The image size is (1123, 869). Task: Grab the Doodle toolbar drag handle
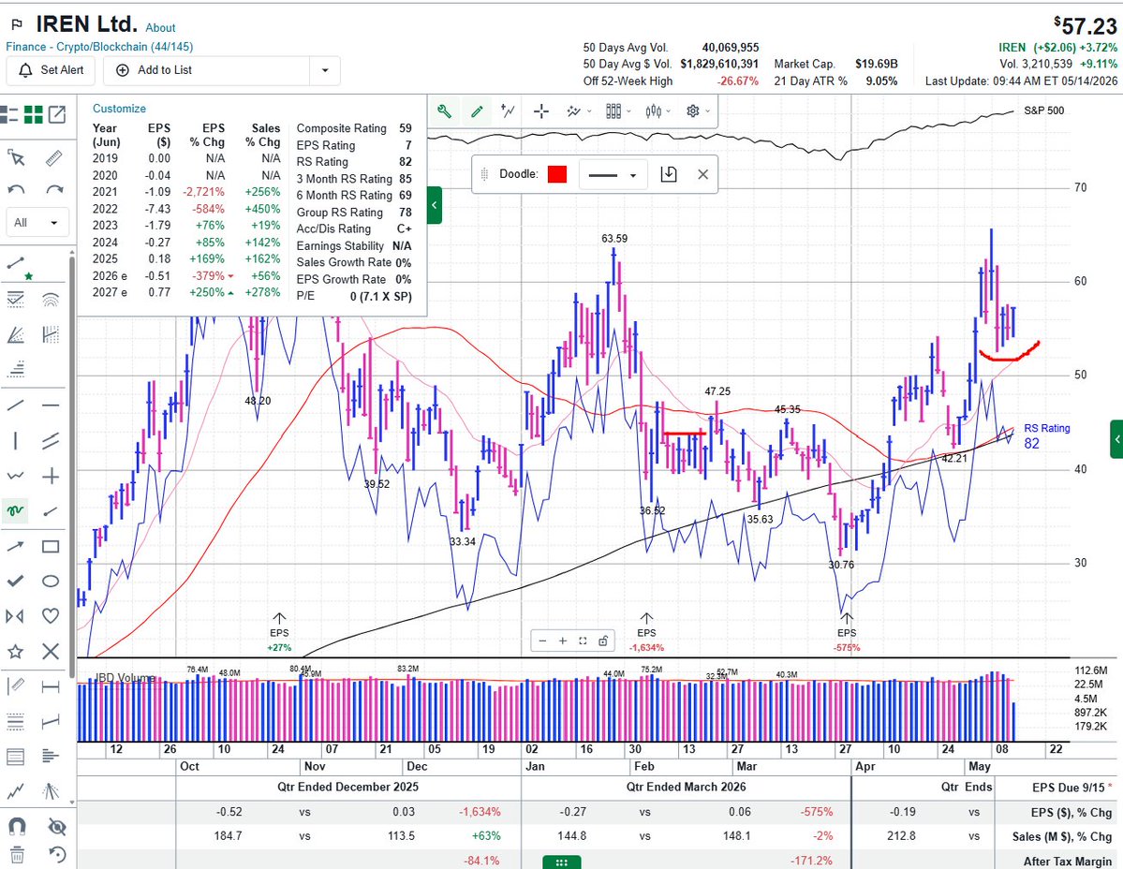[x=484, y=174]
